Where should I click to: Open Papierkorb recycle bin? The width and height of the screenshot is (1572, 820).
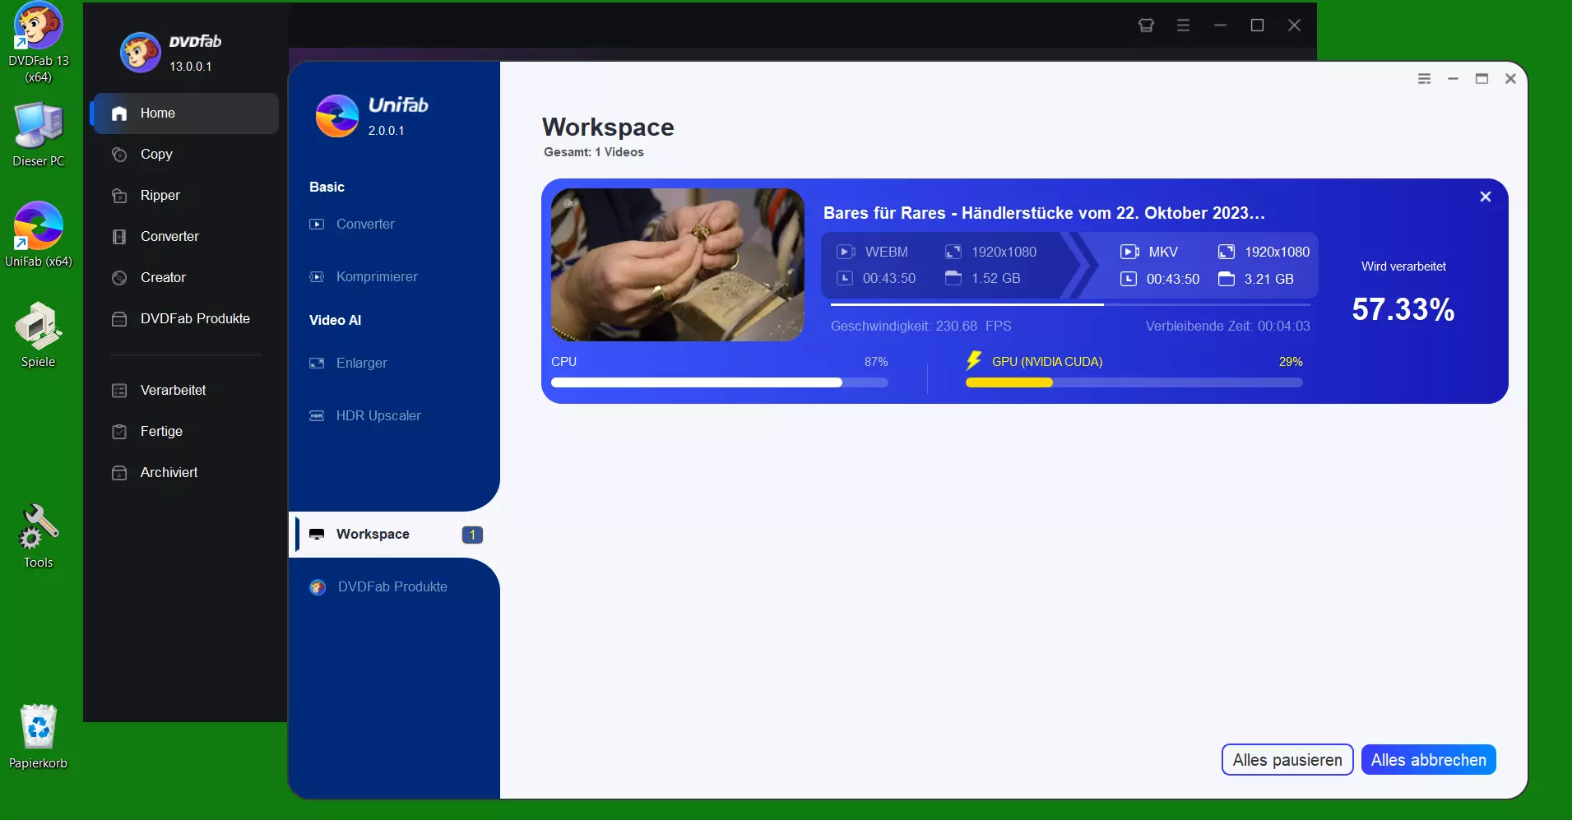(38, 737)
